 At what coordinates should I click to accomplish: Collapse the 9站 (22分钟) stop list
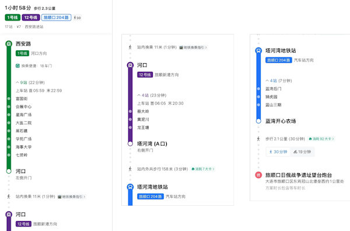coord(30,82)
